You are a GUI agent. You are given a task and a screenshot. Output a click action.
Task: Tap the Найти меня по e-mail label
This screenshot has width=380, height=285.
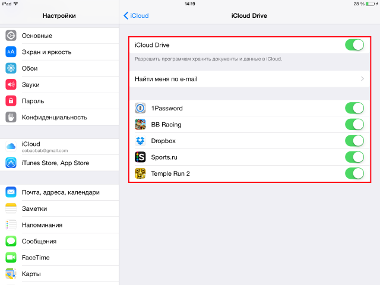(x=166, y=79)
